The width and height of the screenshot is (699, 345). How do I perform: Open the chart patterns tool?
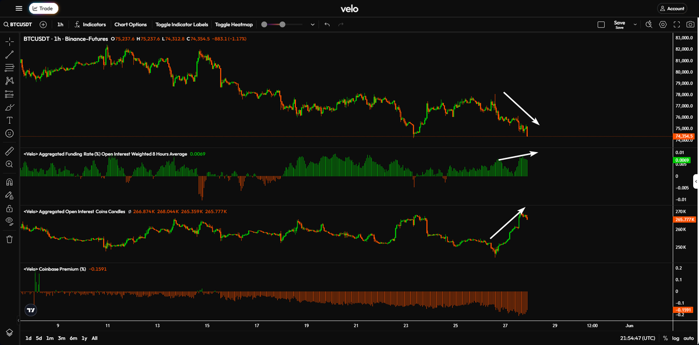click(9, 81)
